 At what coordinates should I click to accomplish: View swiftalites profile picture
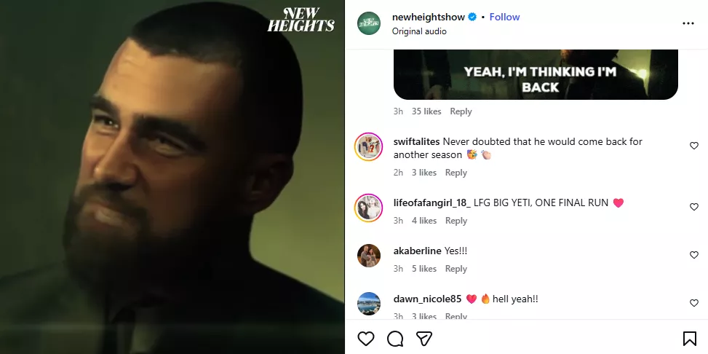(369, 147)
